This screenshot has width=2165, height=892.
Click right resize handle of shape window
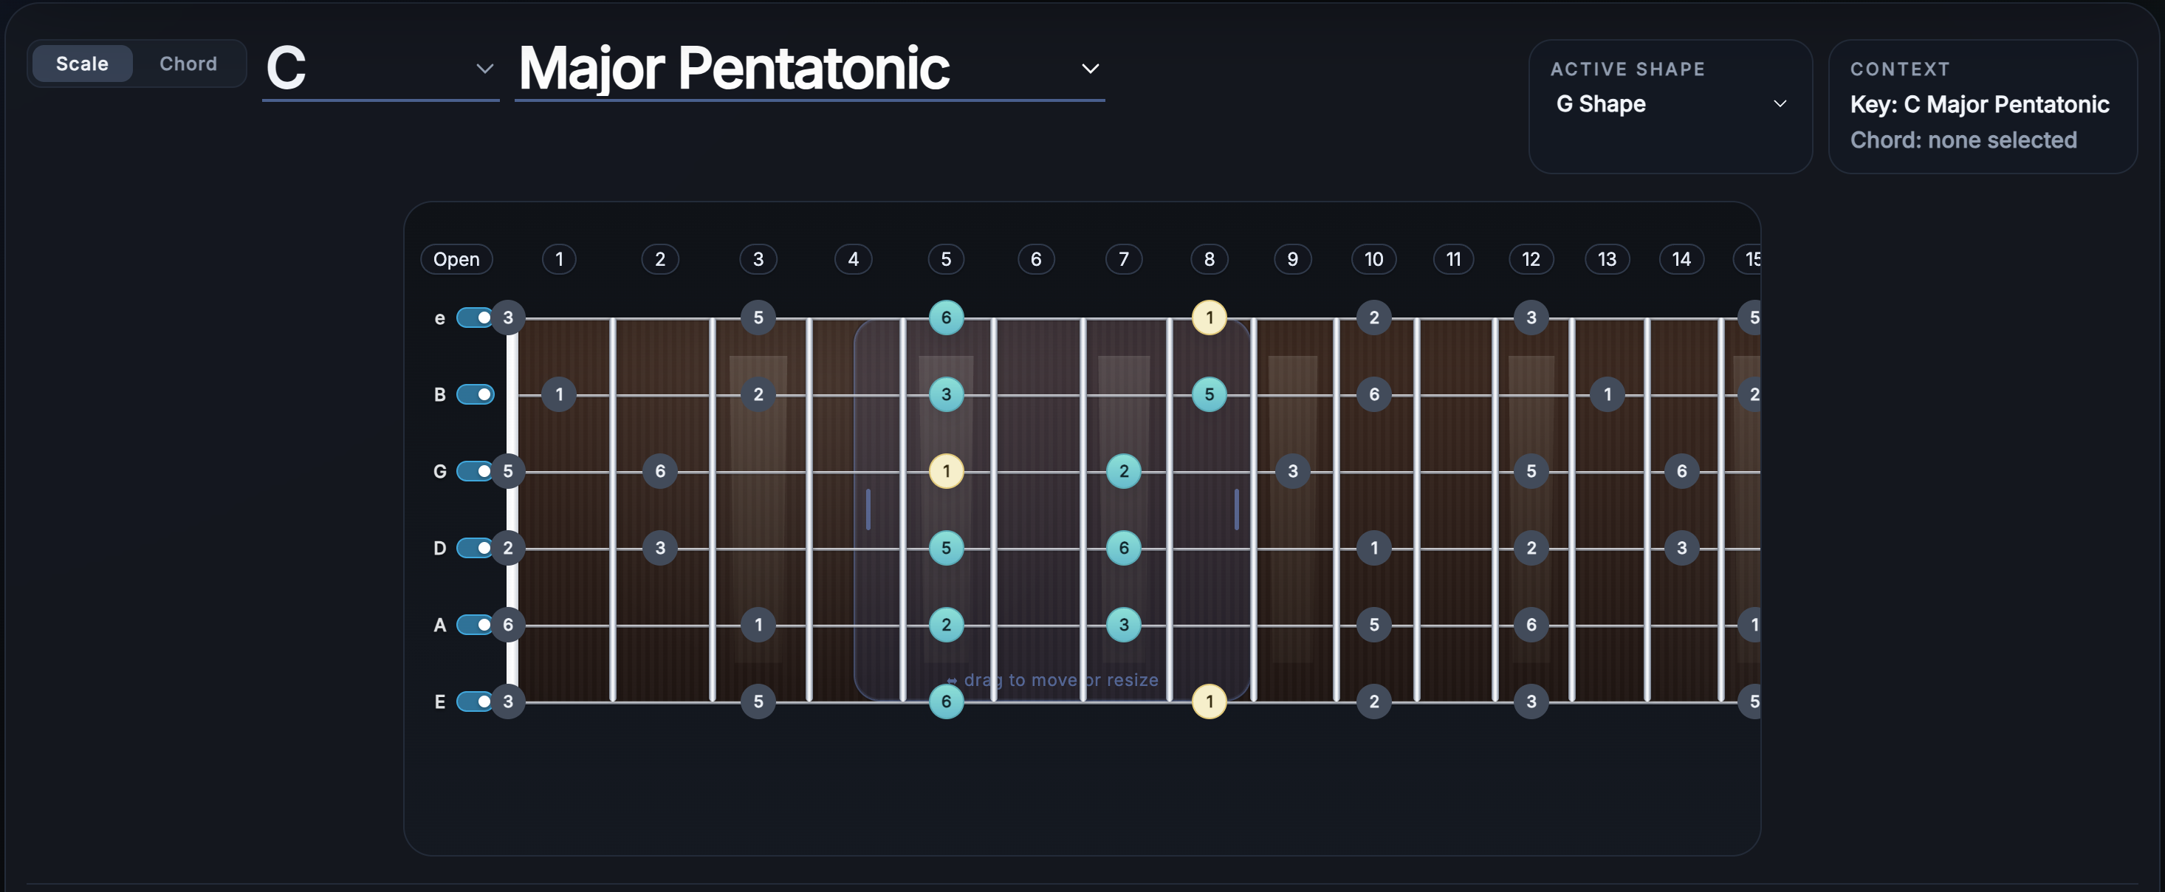click(1236, 510)
